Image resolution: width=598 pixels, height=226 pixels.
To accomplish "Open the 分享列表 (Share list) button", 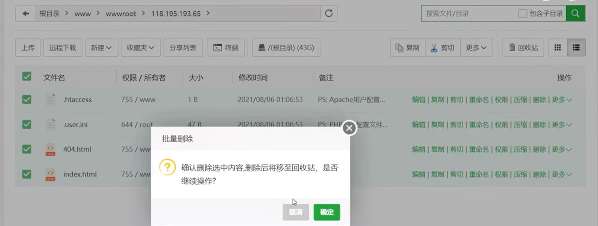I will coord(183,48).
